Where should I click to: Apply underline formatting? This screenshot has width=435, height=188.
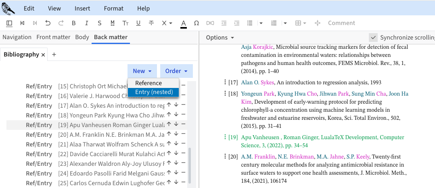pyautogui.click(x=138, y=23)
